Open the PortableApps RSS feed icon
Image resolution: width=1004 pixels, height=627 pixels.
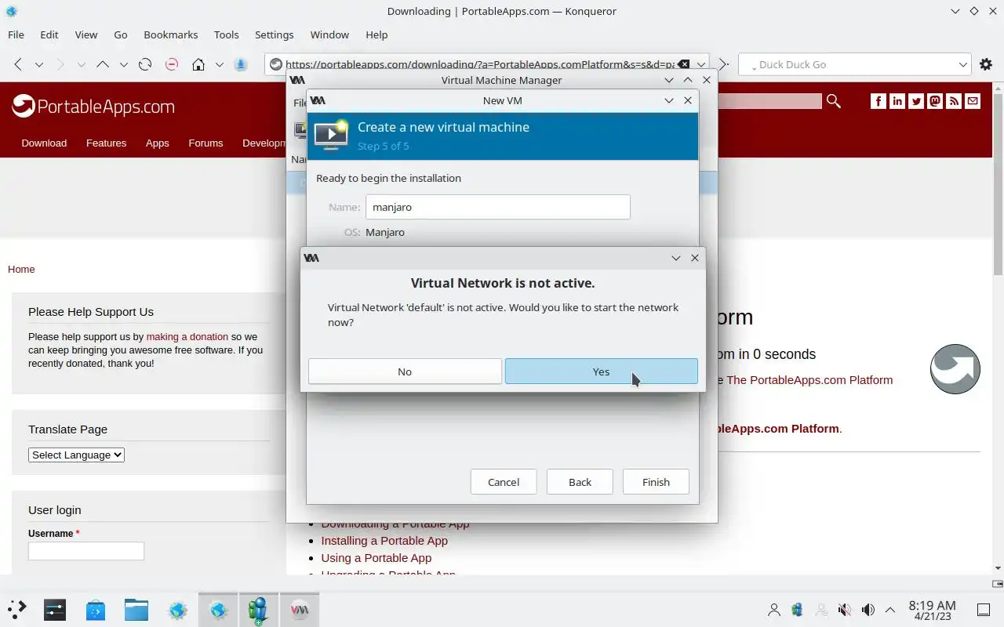tap(954, 101)
